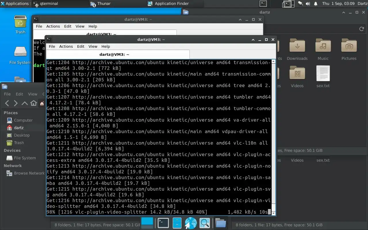Switch to the Thunar taskbar button
The image size is (368, 230).
[x=117, y=3]
